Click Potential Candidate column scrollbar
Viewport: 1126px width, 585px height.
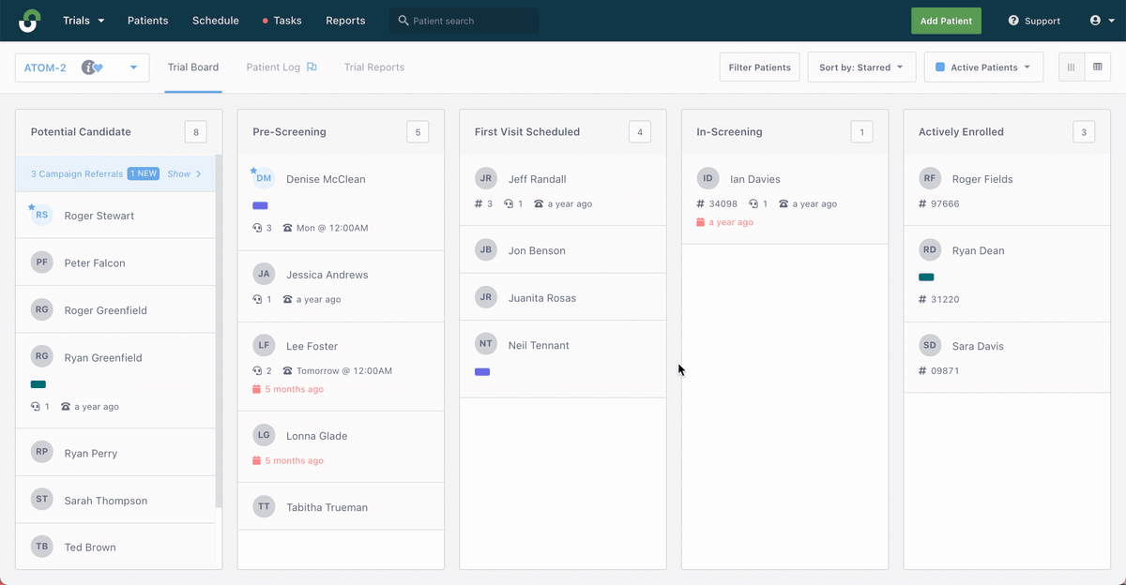pos(219,331)
